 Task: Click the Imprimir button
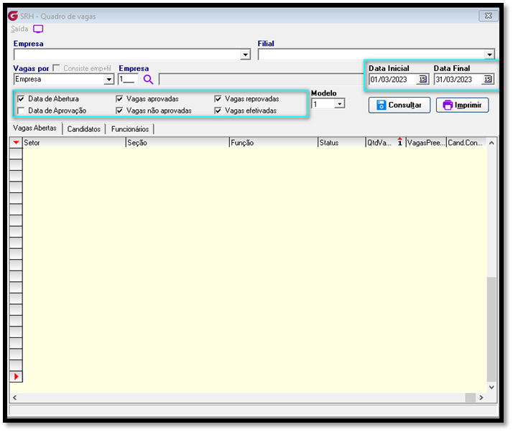pos(462,105)
